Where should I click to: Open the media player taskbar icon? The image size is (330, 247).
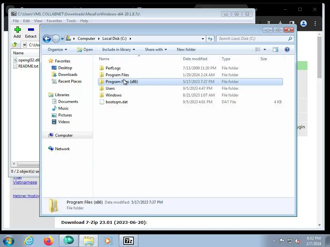pyautogui.click(x=109, y=241)
